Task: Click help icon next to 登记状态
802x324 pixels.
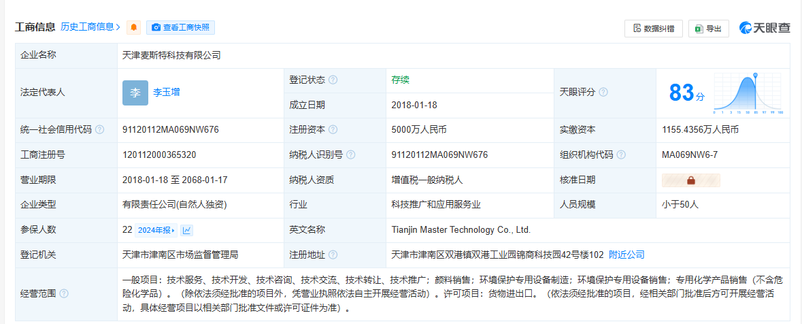Action: pos(333,80)
